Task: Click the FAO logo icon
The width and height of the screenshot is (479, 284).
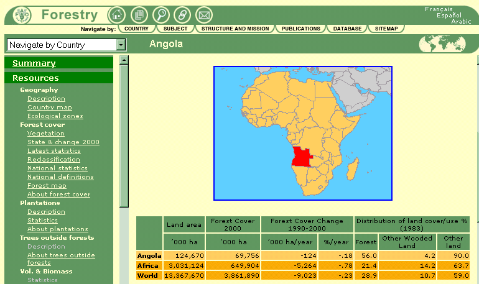Action: tap(21, 15)
